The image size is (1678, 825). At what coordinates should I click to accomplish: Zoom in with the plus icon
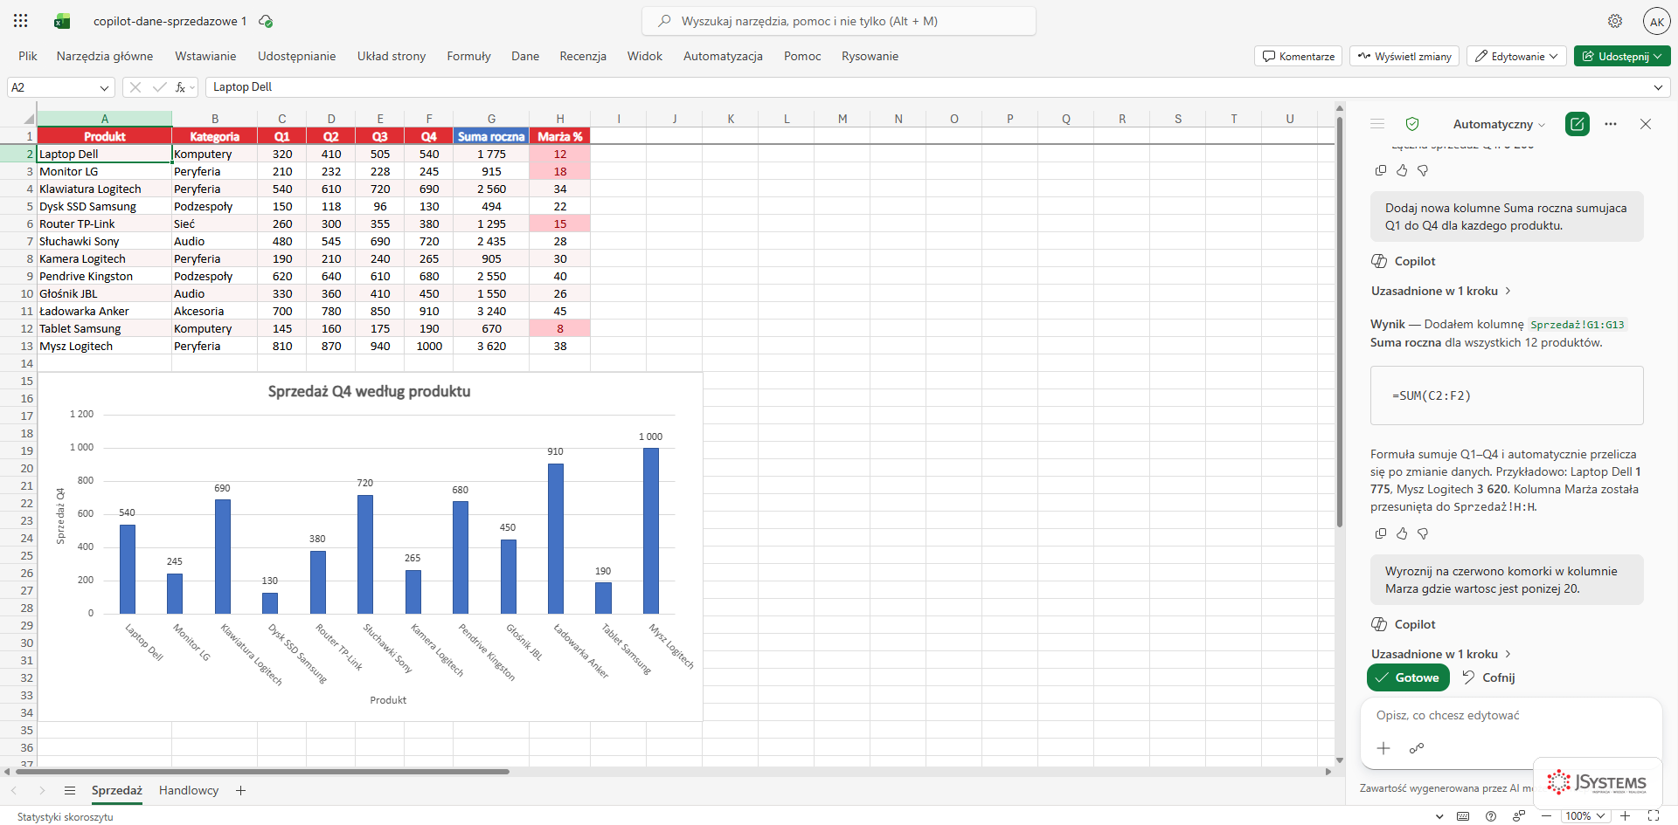1626,816
